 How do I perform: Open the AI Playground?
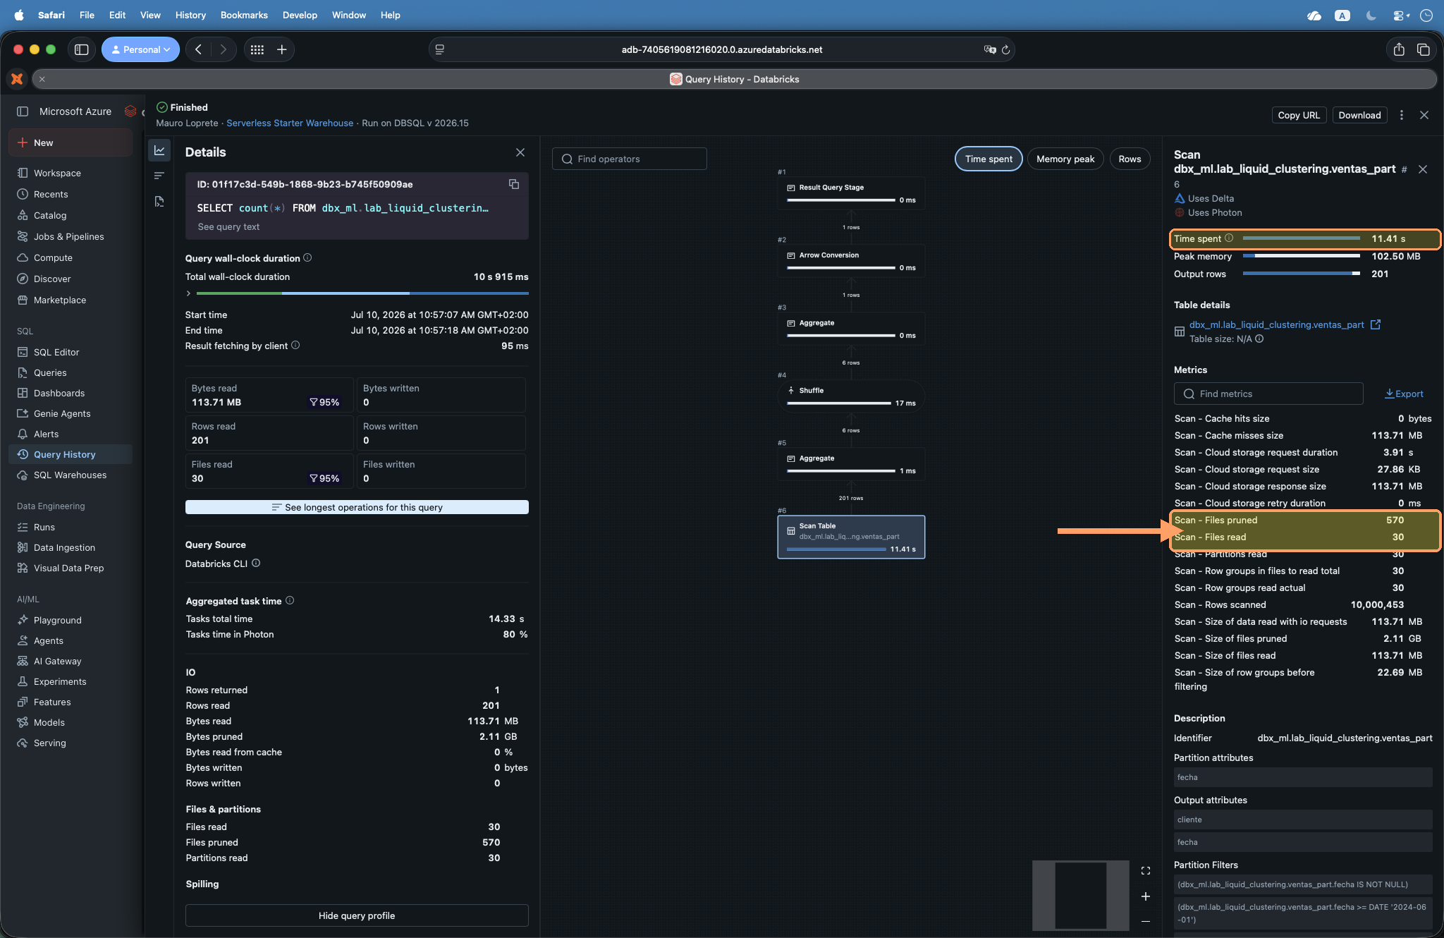point(58,620)
